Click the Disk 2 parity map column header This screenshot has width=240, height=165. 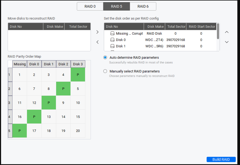click(x=63, y=64)
